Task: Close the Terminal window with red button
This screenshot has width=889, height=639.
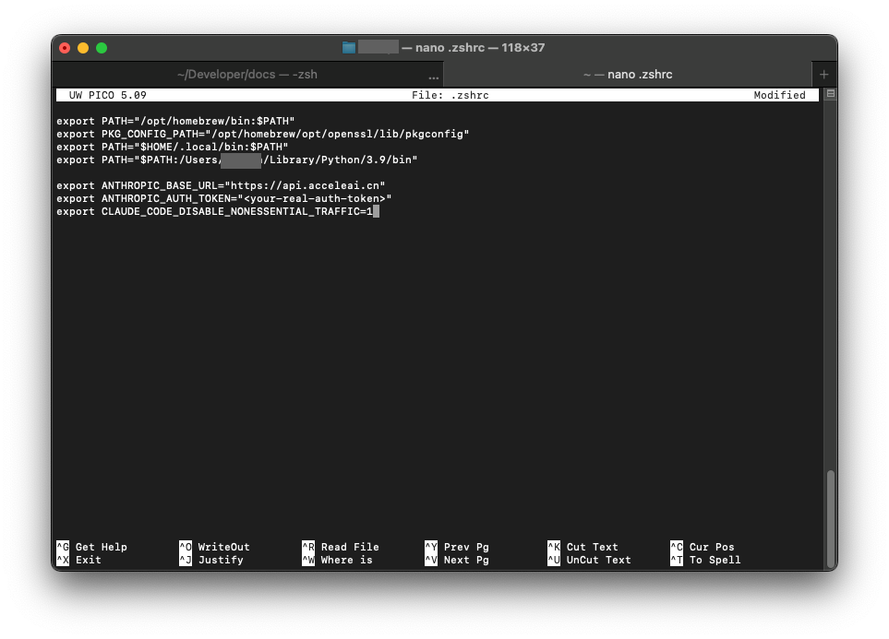Action: [65, 48]
